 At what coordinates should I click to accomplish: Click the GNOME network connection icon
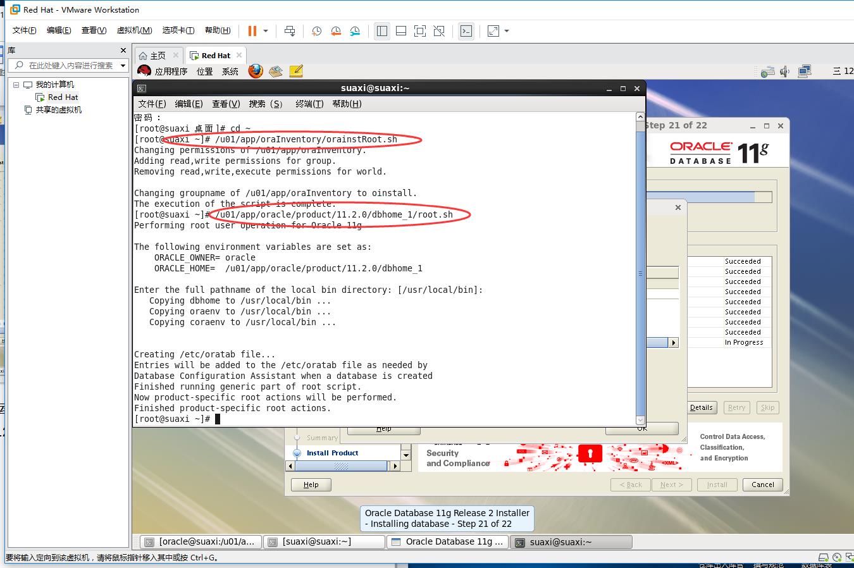(805, 71)
